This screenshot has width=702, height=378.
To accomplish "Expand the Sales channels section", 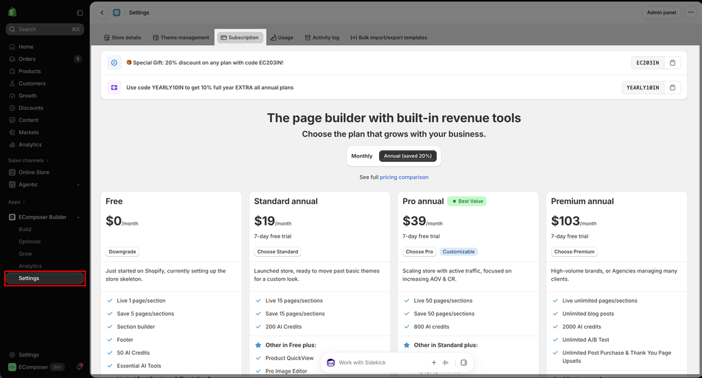I will pyautogui.click(x=28, y=161).
